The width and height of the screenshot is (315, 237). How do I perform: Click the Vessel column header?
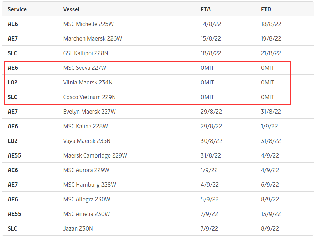pos(71,10)
